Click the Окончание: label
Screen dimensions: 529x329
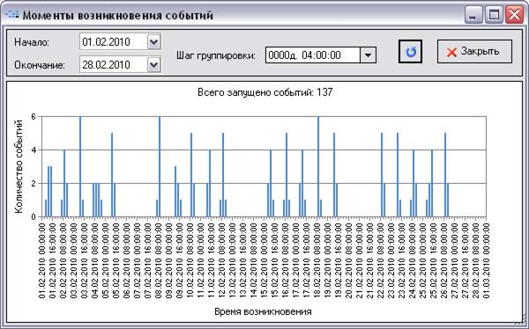(40, 65)
